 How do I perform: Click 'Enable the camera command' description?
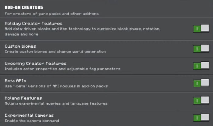[x=32, y=121]
